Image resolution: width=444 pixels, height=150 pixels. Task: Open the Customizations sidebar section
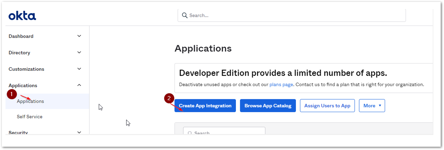(26, 69)
